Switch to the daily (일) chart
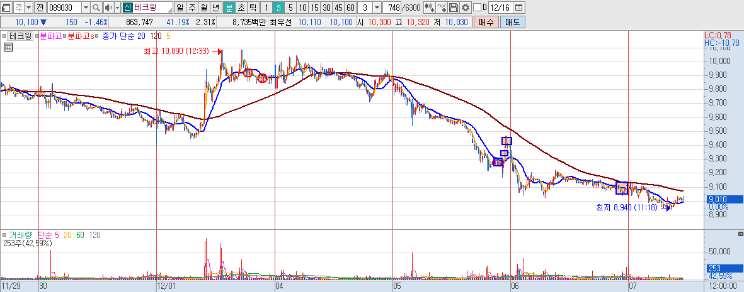744x292 pixels. click(180, 8)
